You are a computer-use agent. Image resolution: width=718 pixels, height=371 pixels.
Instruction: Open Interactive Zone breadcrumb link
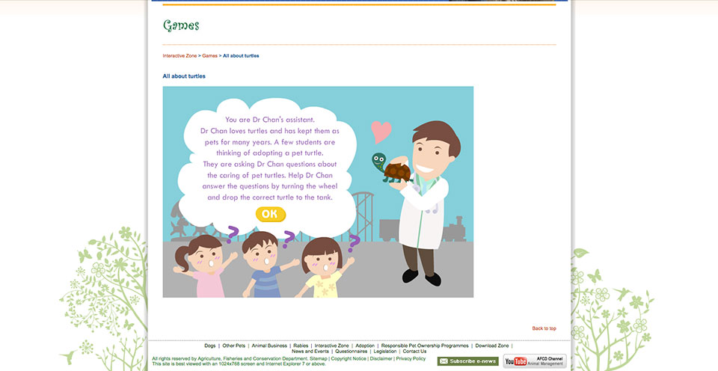(180, 55)
